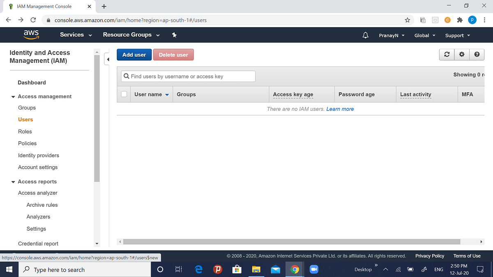The height and width of the screenshot is (277, 493).
Task: Click the Add user button
Action: pyautogui.click(x=134, y=54)
